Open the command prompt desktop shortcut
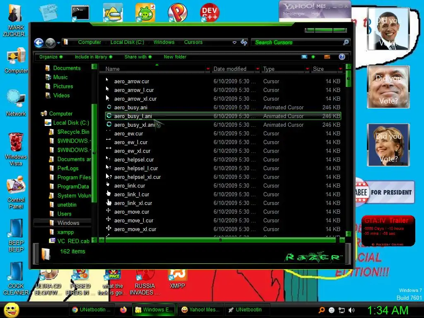Image resolution: width=424 pixels, height=318 pixels. [x=80, y=13]
